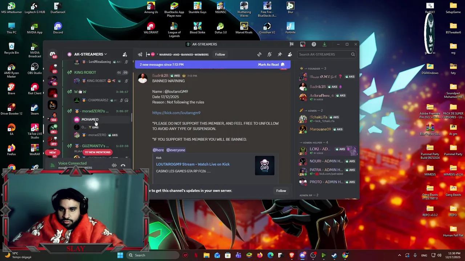
Task: Select NOURI - ADMIN H... member
Action: [328, 161]
